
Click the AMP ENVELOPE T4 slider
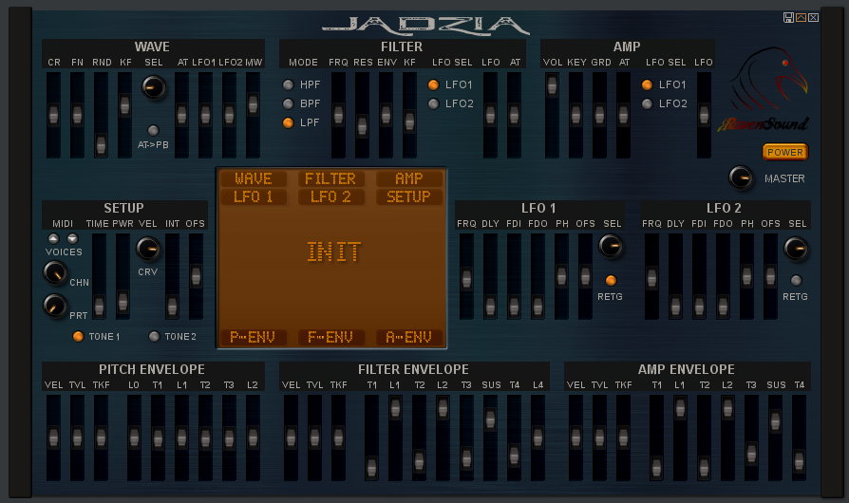click(x=800, y=438)
